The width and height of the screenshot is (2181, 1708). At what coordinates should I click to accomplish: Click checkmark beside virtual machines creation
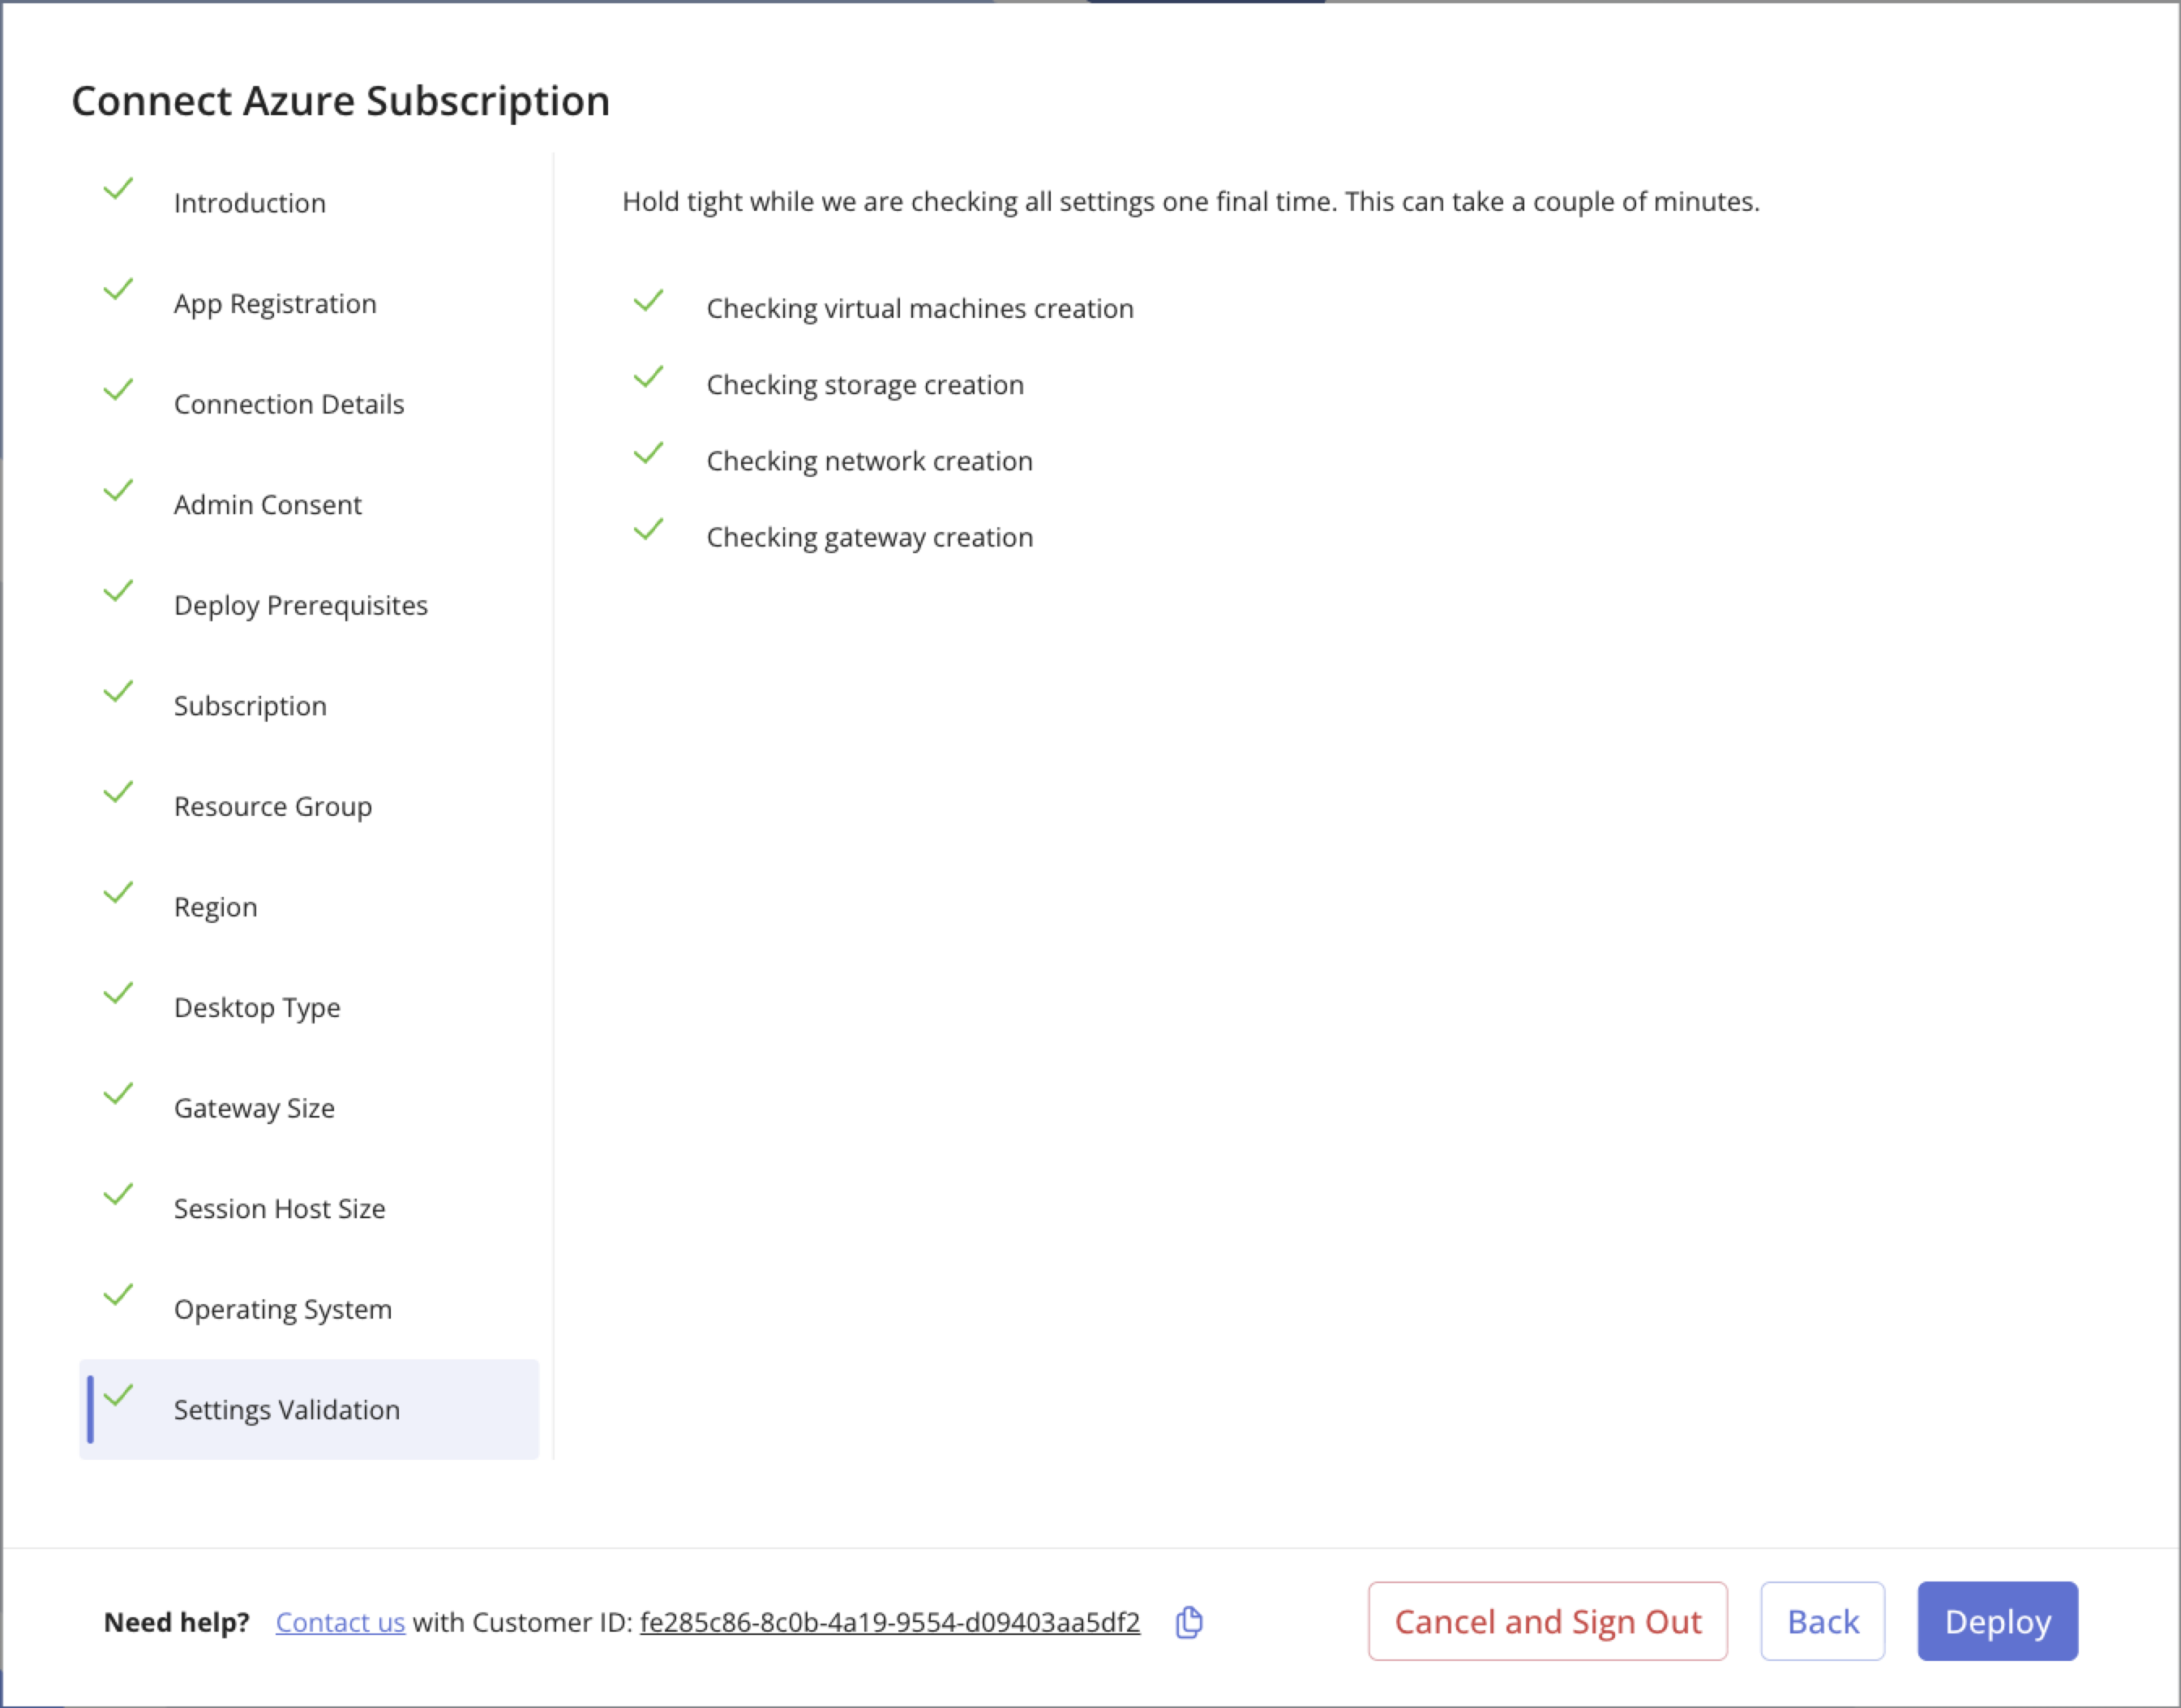[649, 300]
